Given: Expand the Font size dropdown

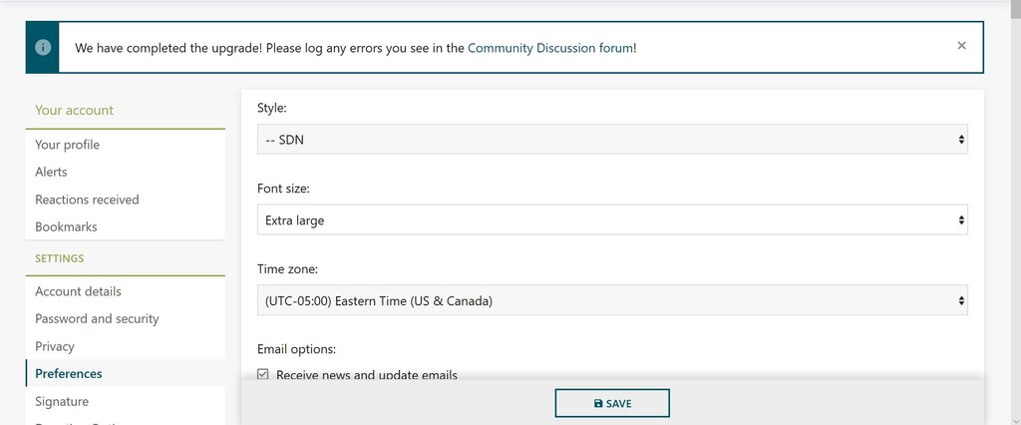Looking at the screenshot, I should [x=611, y=219].
